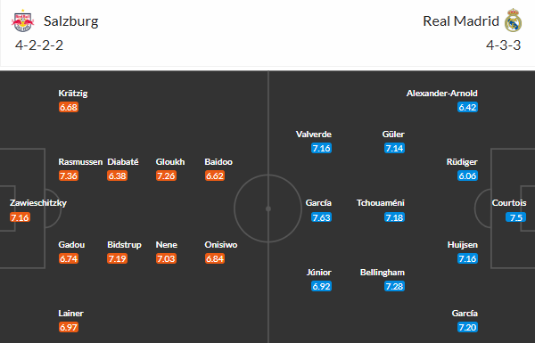Select player Tchouaméni
Viewport: 535px width, 343px height.
pyautogui.click(x=381, y=203)
